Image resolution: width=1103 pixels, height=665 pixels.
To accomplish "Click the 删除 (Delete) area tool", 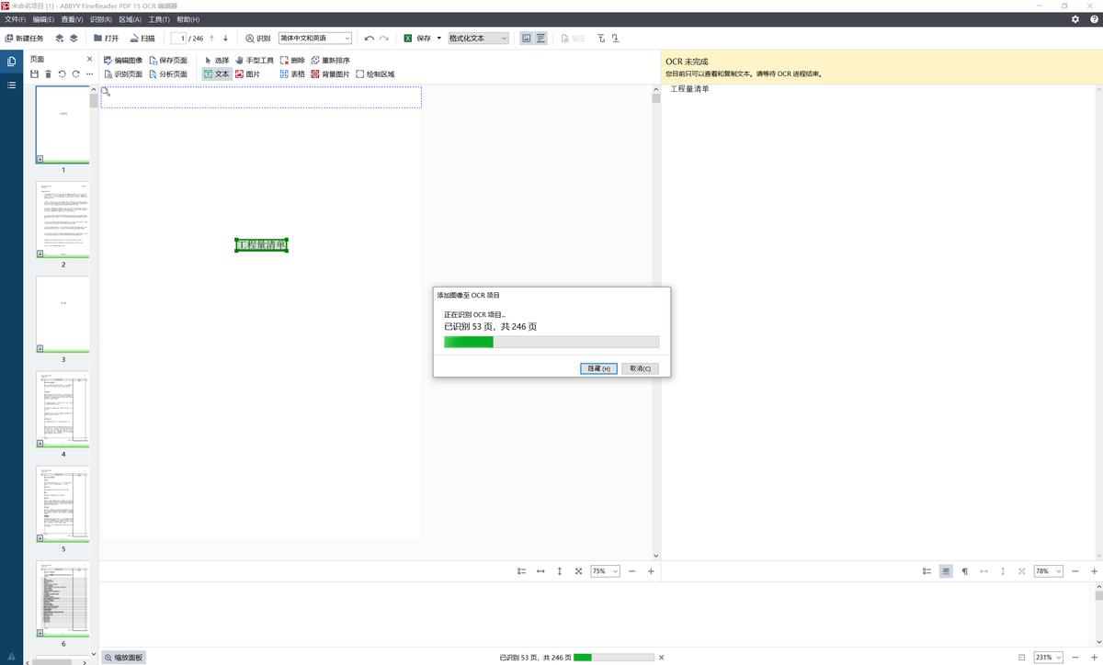I will 292,61.
